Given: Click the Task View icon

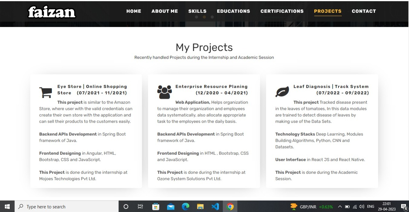Looking at the screenshot, I should coord(140,207).
